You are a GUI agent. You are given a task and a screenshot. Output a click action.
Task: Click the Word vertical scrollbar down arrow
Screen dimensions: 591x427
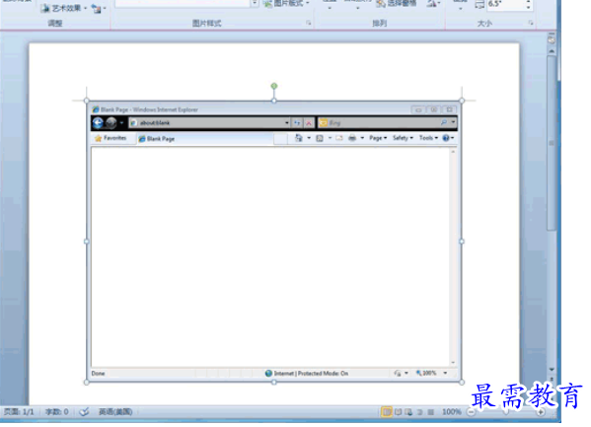(x=552, y=370)
